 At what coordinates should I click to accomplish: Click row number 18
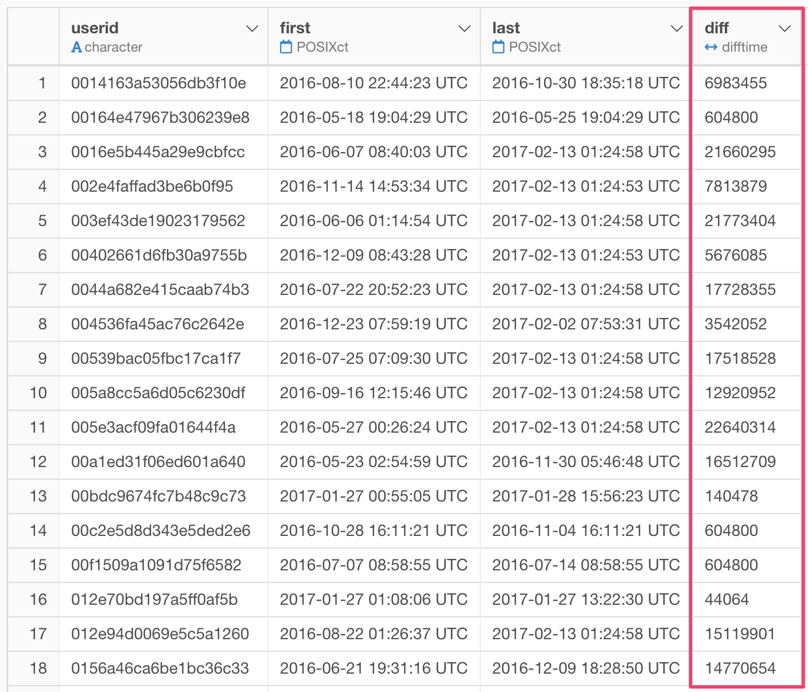pos(38,668)
